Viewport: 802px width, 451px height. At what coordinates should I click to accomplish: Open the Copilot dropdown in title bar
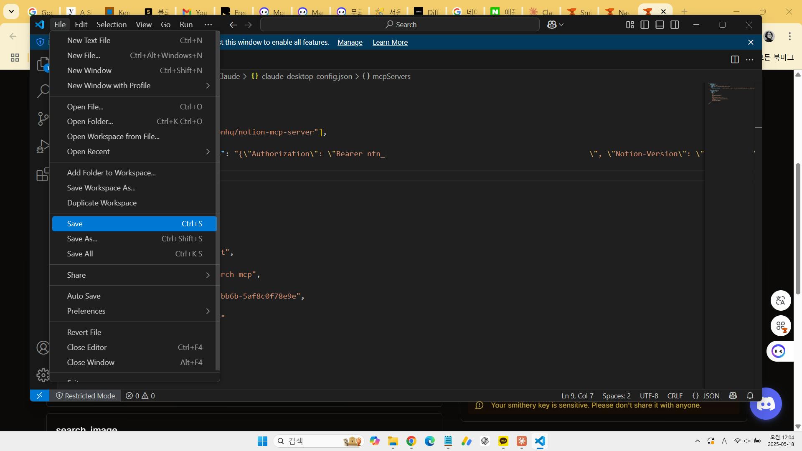pyautogui.click(x=556, y=25)
